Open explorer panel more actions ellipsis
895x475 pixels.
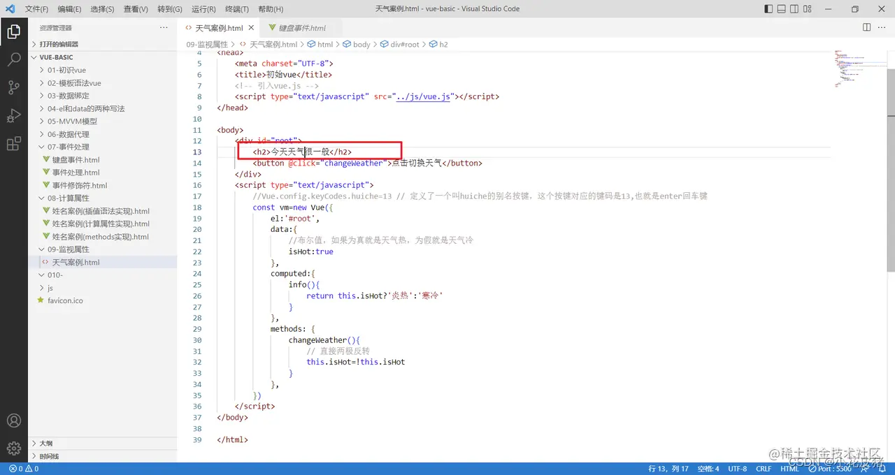[164, 27]
